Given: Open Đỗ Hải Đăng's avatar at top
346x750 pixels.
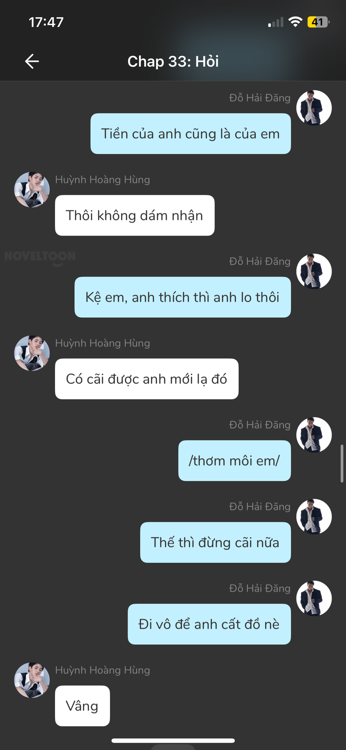Looking at the screenshot, I should coord(314,108).
